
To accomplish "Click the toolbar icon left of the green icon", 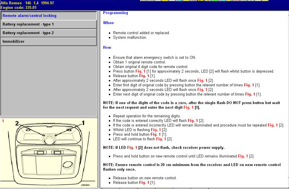I will (x=208, y=1).
